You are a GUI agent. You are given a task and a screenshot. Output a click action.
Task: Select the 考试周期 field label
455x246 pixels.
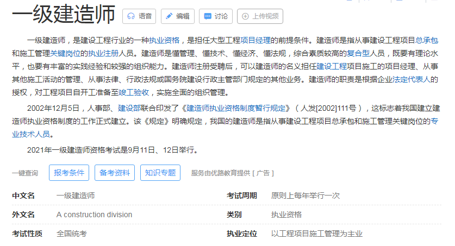point(242,195)
